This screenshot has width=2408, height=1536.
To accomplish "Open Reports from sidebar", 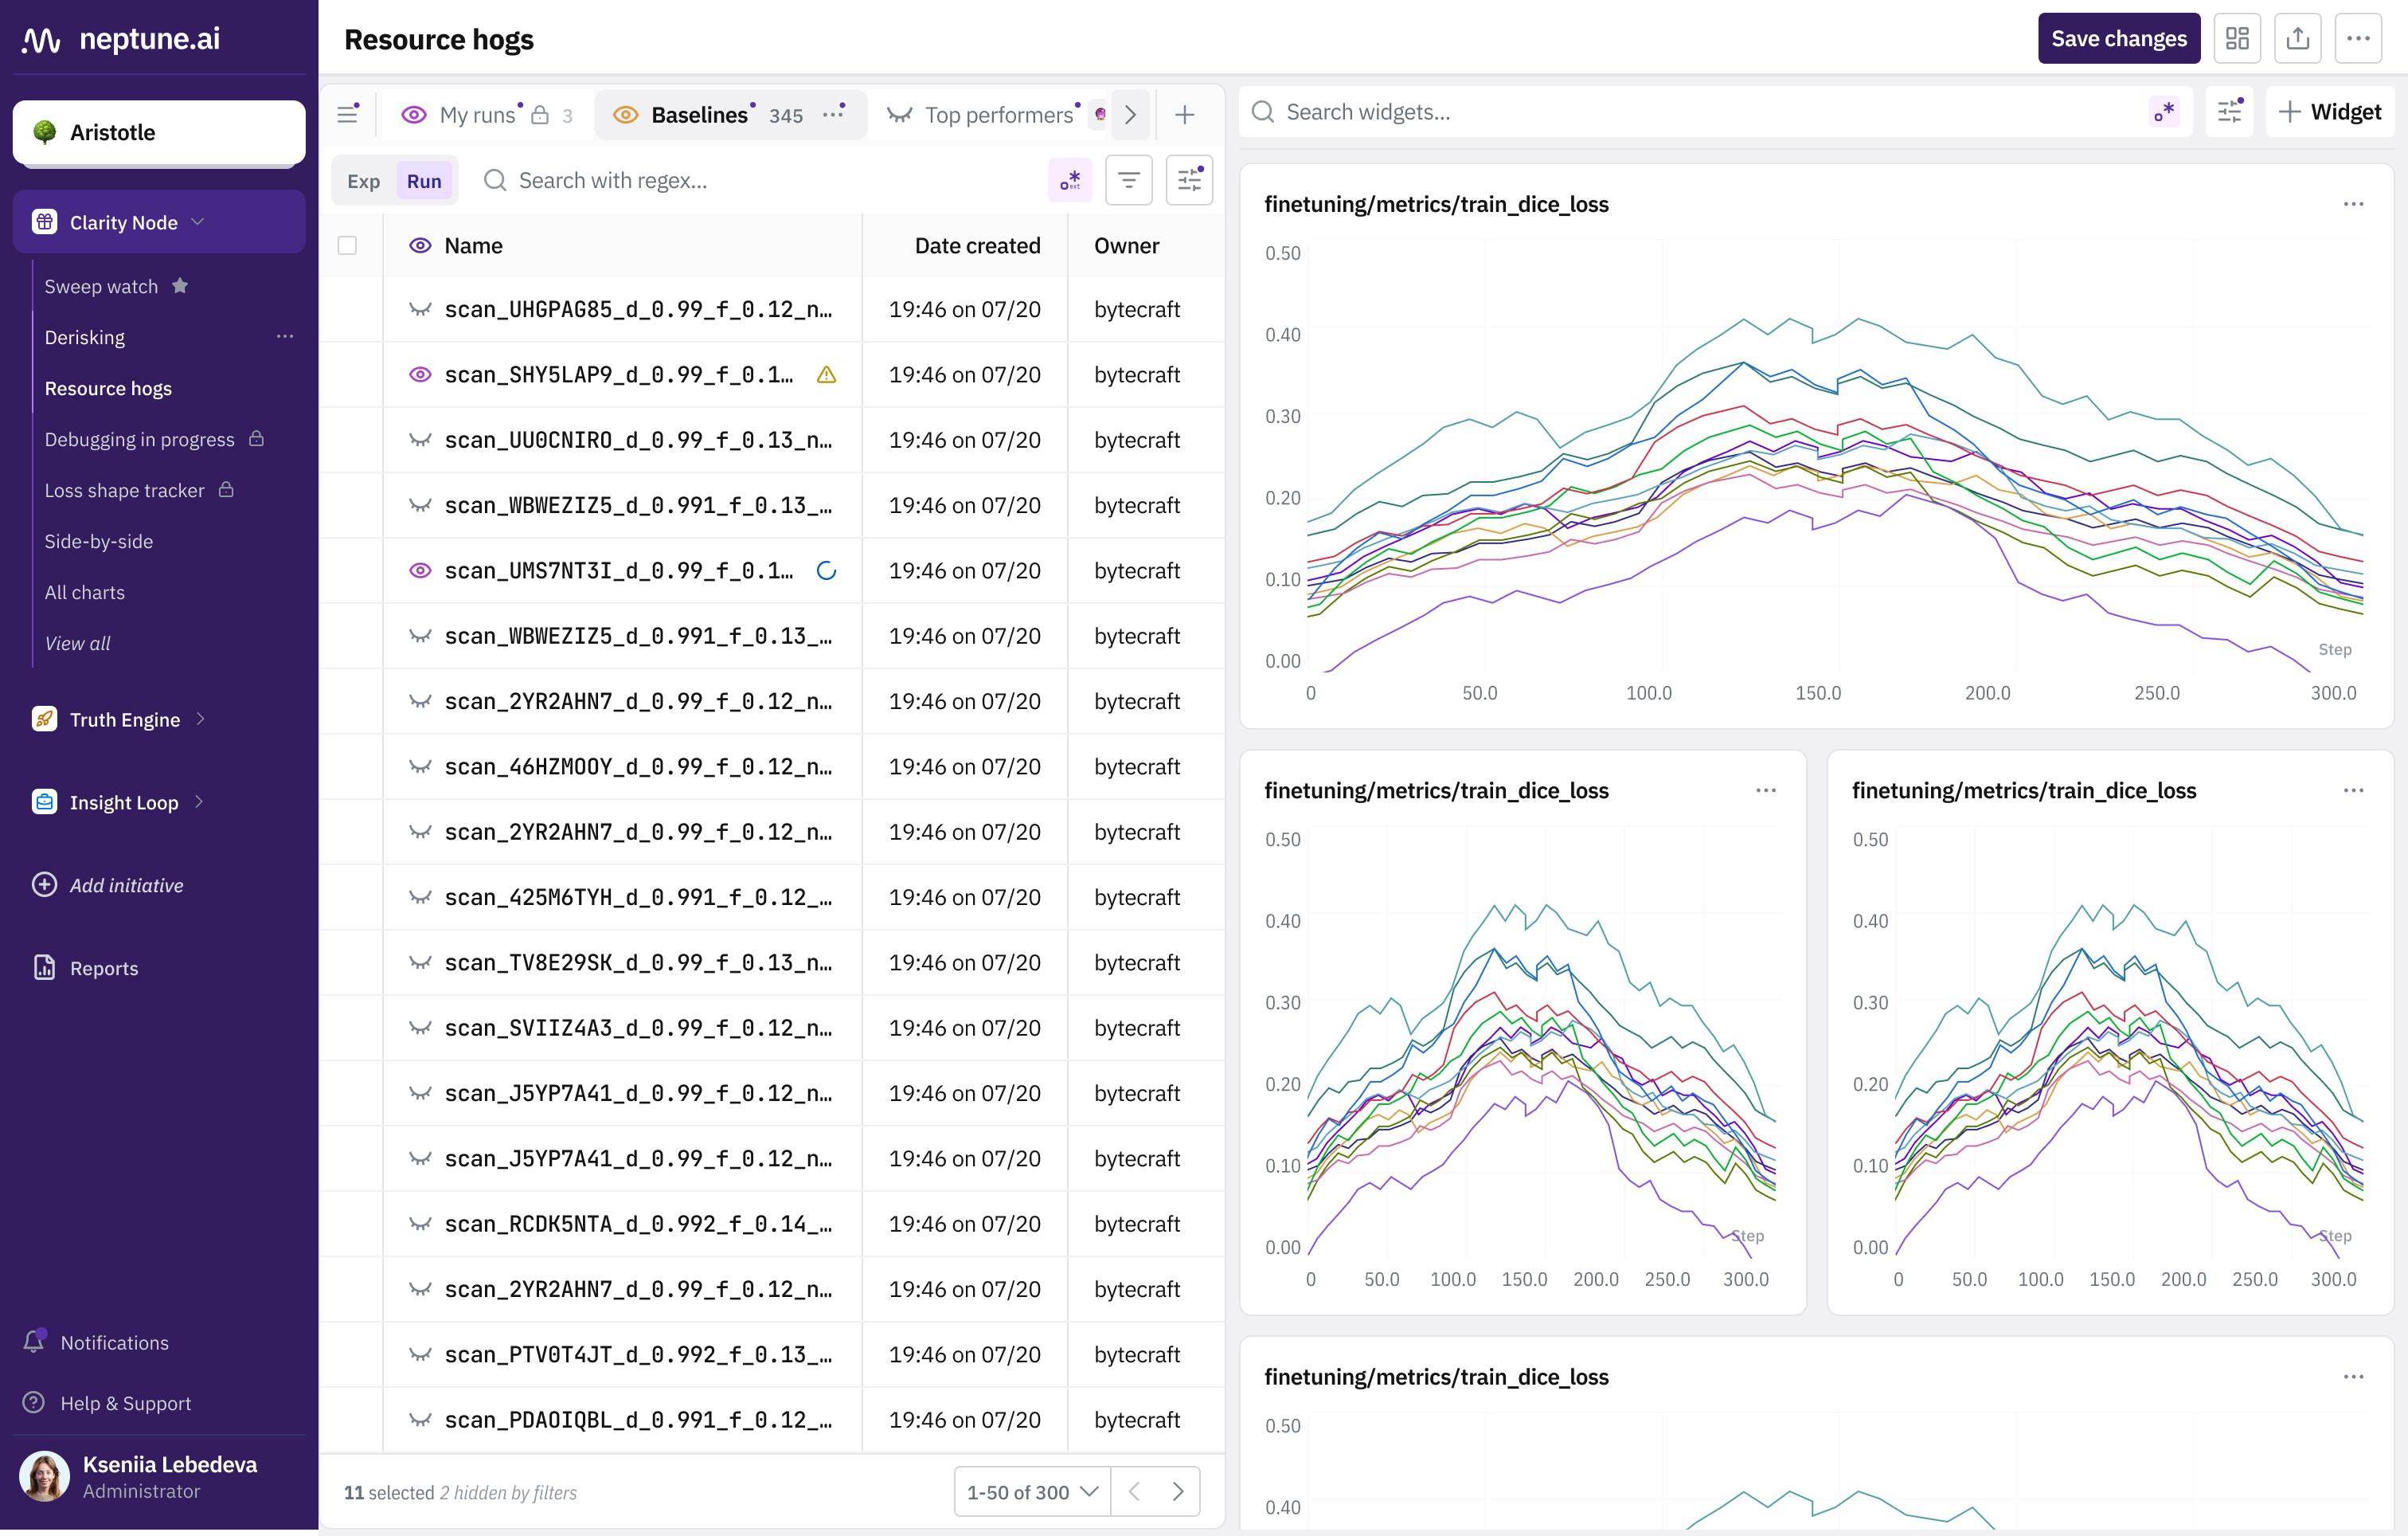I will coord(86,968).
